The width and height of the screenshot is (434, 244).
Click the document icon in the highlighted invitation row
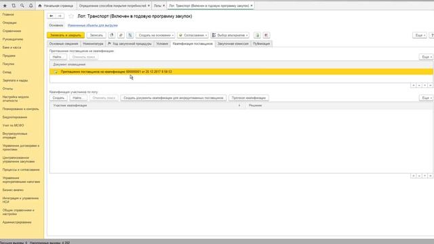click(56, 72)
